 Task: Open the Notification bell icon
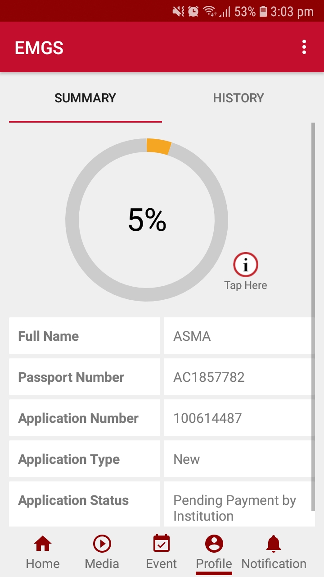click(274, 544)
